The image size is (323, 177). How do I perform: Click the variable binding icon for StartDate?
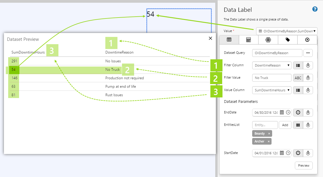(x=308, y=153)
